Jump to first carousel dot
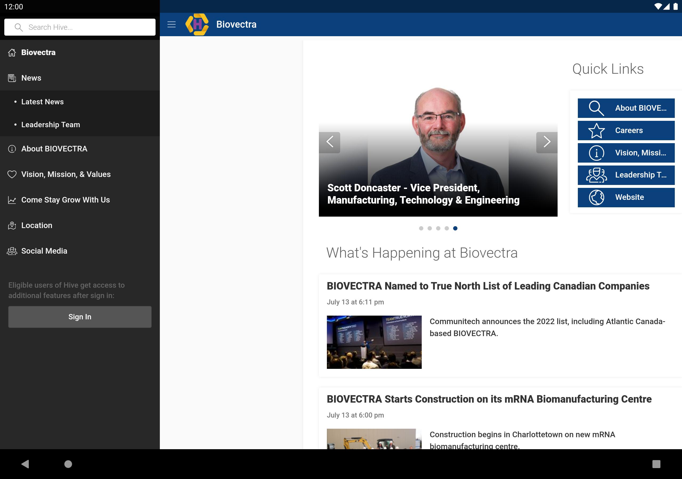Screen dimensions: 682x479 [x=421, y=228]
